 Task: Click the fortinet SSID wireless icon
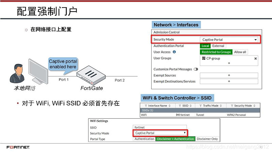click(178, 115)
